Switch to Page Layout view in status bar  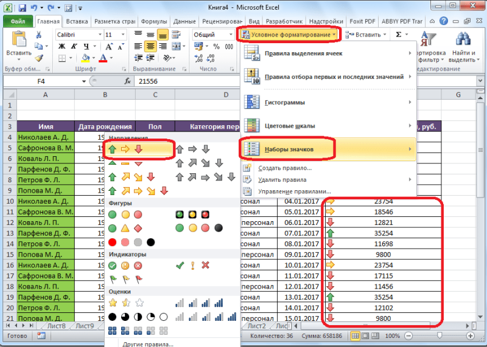coord(365,336)
